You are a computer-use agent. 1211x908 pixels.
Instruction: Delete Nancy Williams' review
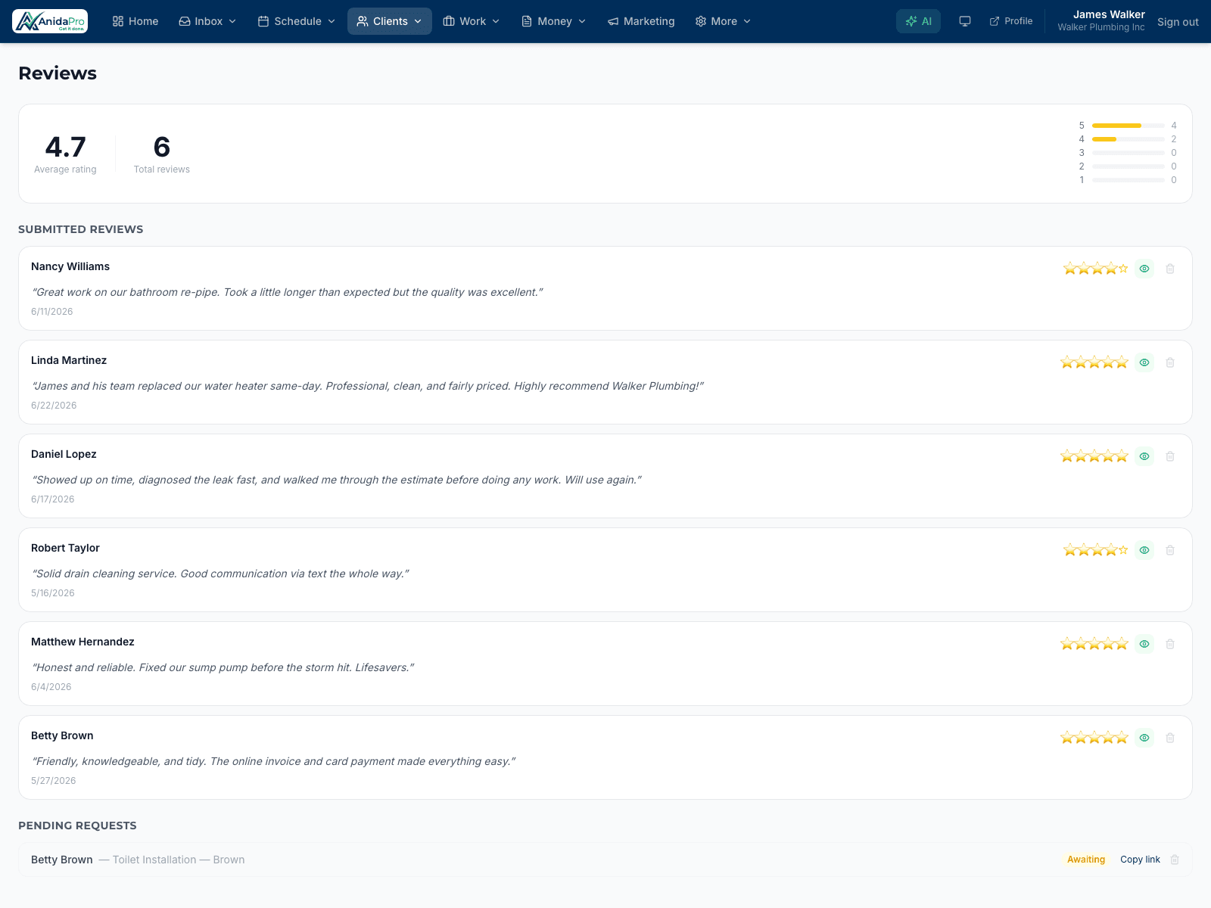[x=1170, y=269]
